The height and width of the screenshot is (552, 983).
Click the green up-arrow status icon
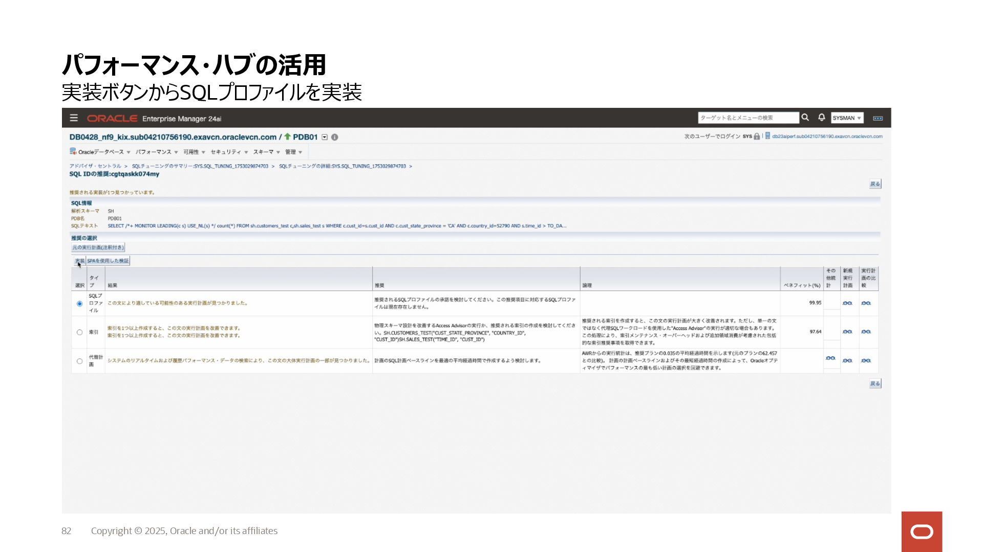[x=287, y=136]
